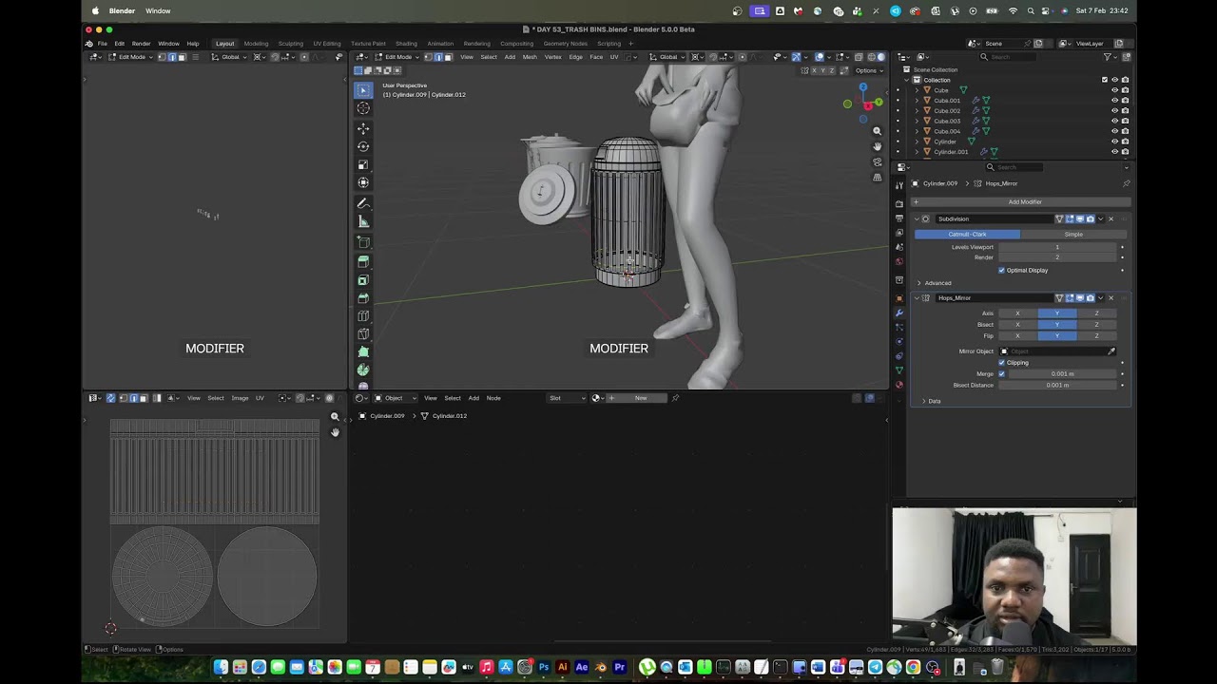
Task: Select the Inset Faces tool
Action: tap(363, 280)
